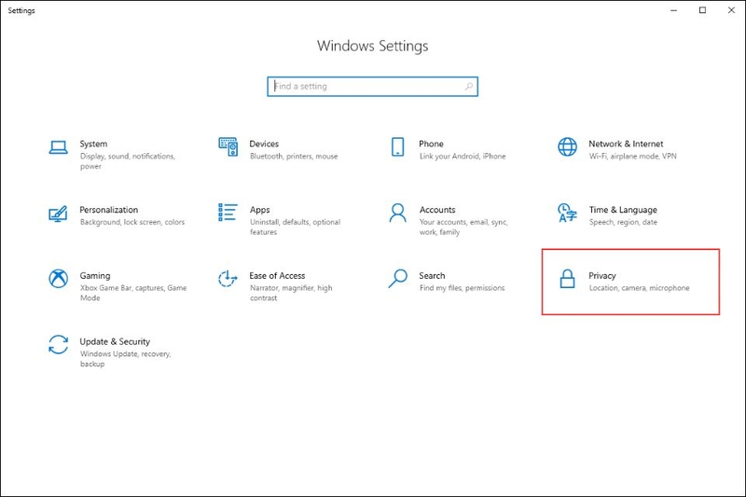Open the Gaming title text

point(95,276)
